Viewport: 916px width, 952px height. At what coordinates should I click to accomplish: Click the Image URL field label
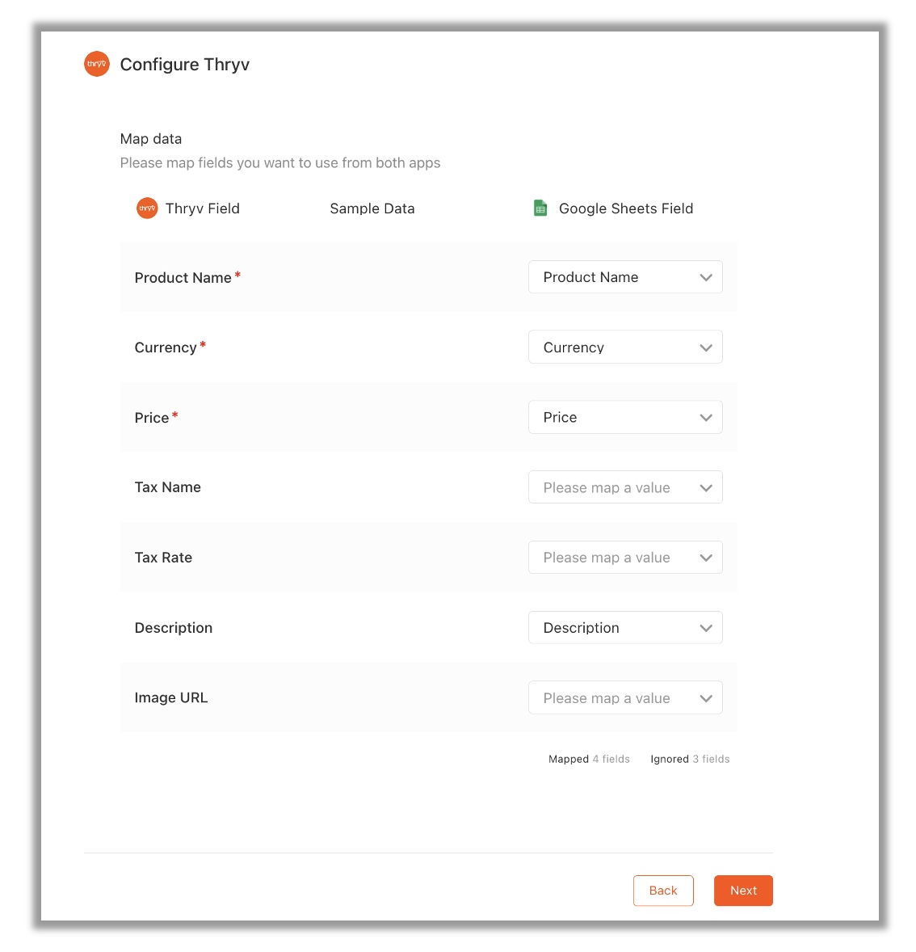pos(171,697)
